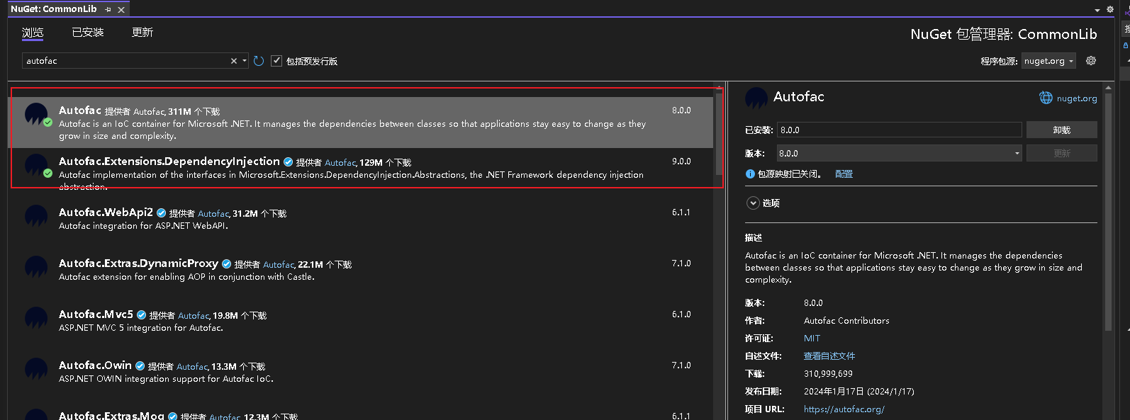Open Autofac author link on Autofac.Extras.DynamicProxy row
The image size is (1130, 420).
(x=279, y=265)
